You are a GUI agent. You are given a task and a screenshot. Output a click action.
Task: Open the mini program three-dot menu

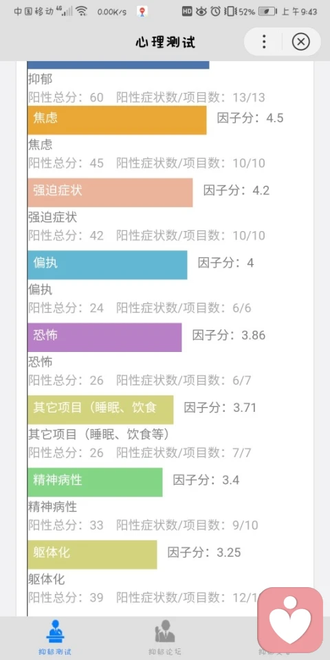pyautogui.click(x=264, y=42)
